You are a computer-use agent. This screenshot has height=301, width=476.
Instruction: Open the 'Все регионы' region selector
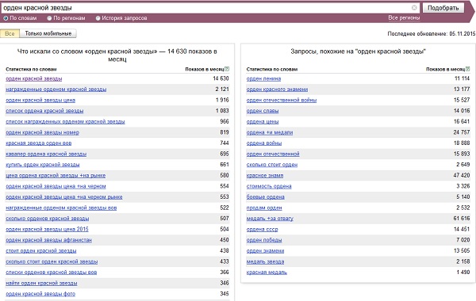click(x=404, y=18)
